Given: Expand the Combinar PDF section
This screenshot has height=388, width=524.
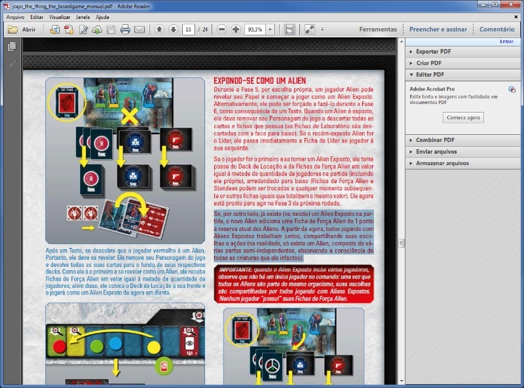Looking at the screenshot, I should 434,140.
